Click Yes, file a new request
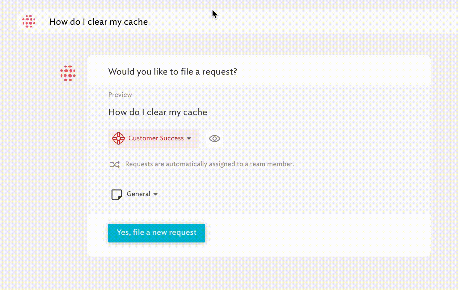 pos(157,233)
